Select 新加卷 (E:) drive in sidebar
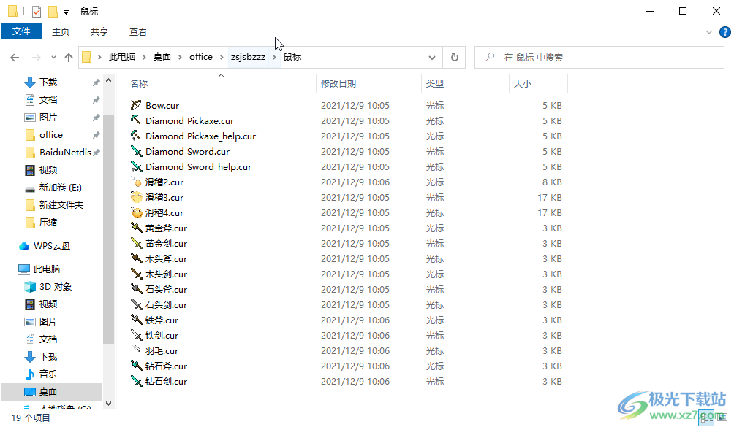 point(60,188)
